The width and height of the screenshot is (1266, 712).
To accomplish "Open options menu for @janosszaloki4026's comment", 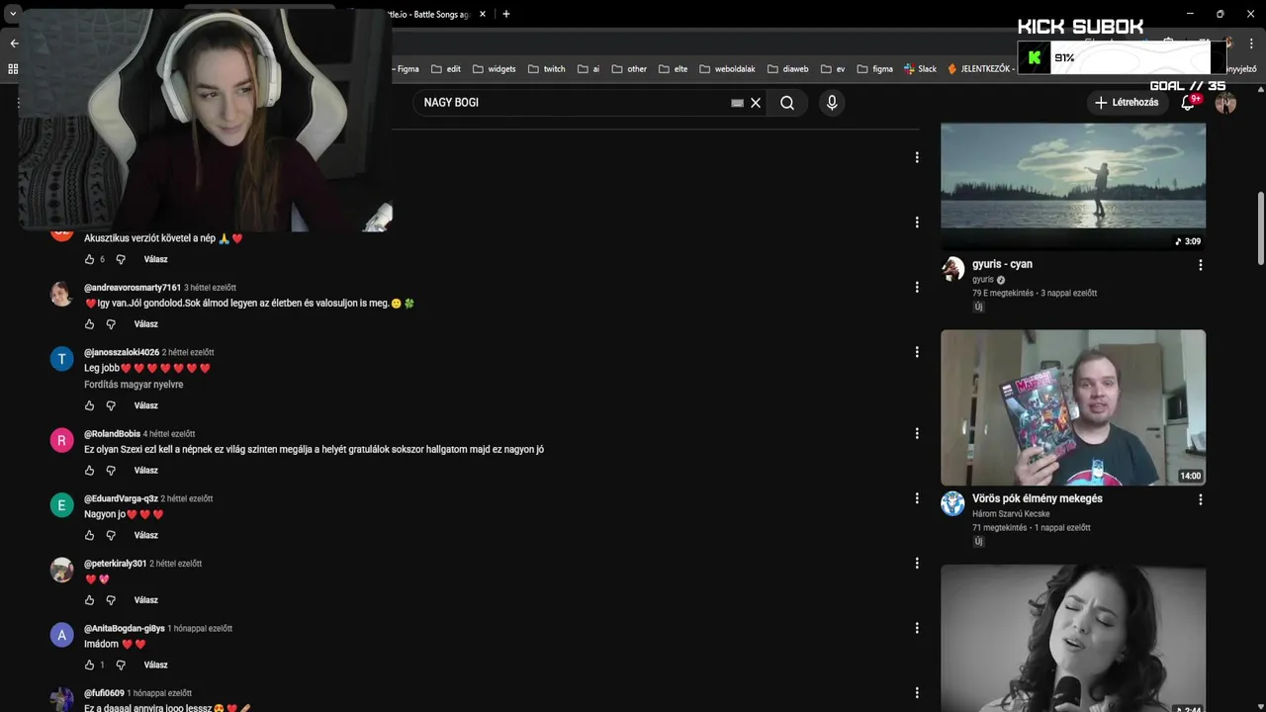I will coord(917,352).
